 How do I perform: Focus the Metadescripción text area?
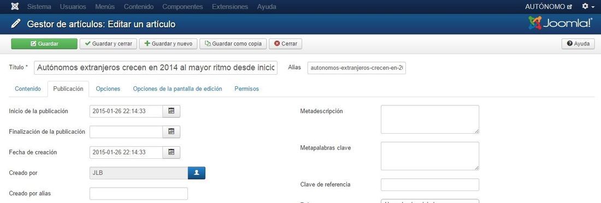[429, 120]
